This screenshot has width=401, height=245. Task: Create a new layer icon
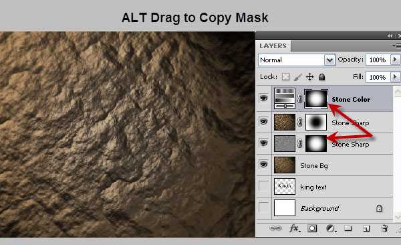coord(366,228)
